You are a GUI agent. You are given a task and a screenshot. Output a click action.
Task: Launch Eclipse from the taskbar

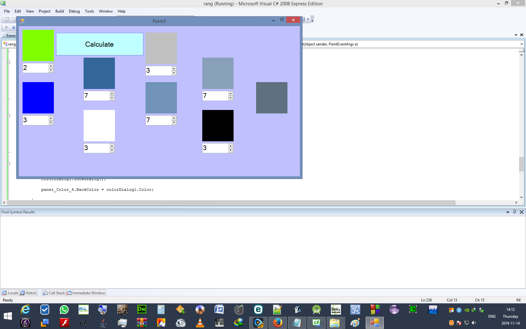(x=394, y=310)
